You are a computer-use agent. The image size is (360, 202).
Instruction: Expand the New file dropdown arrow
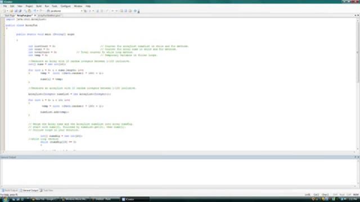pyautogui.click(x=7, y=11)
